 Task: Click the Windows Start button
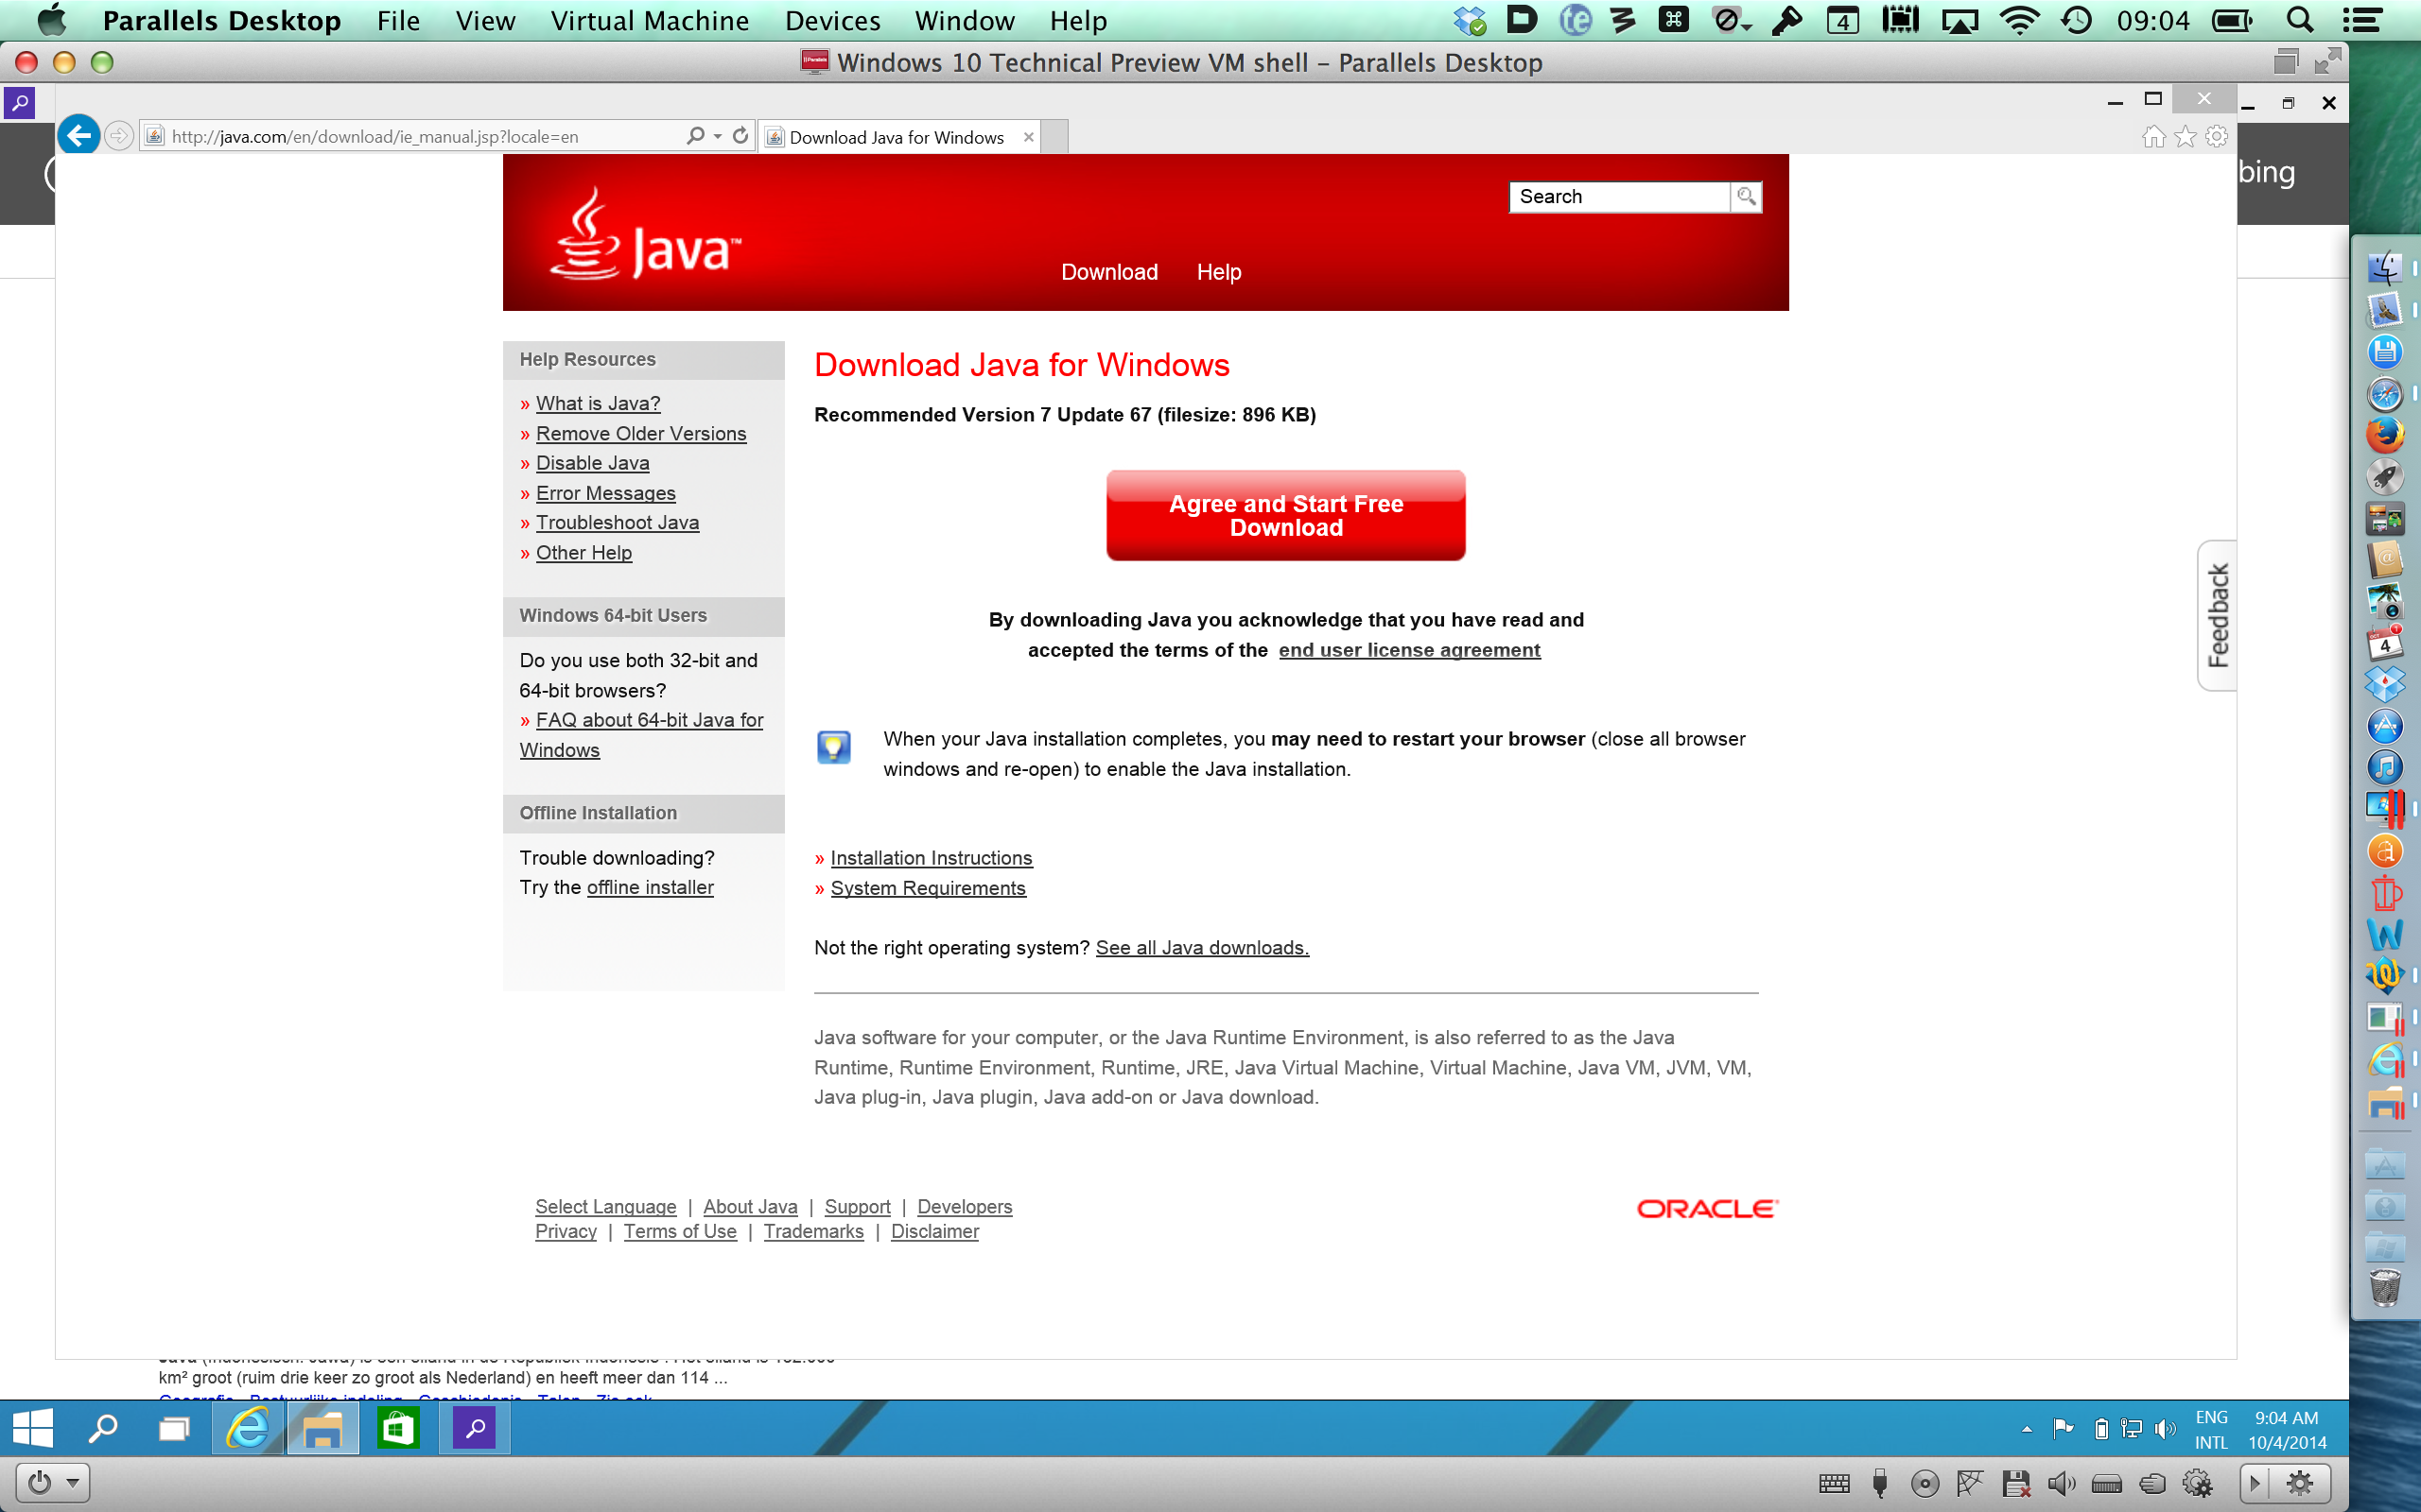pos(33,1429)
